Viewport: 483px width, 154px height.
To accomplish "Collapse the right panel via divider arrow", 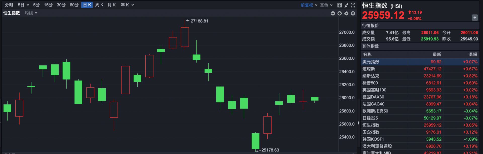I will [x=358, y=123].
